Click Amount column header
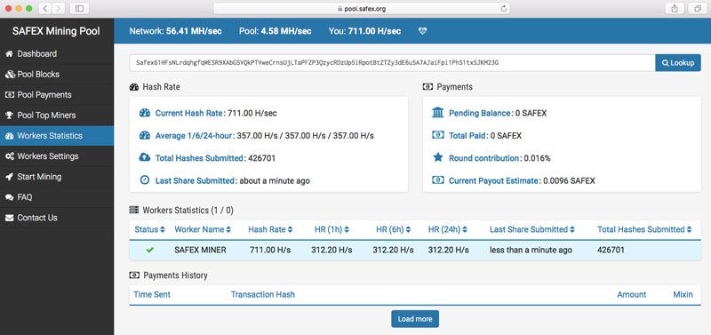This screenshot has height=335, width=711. coord(631,295)
